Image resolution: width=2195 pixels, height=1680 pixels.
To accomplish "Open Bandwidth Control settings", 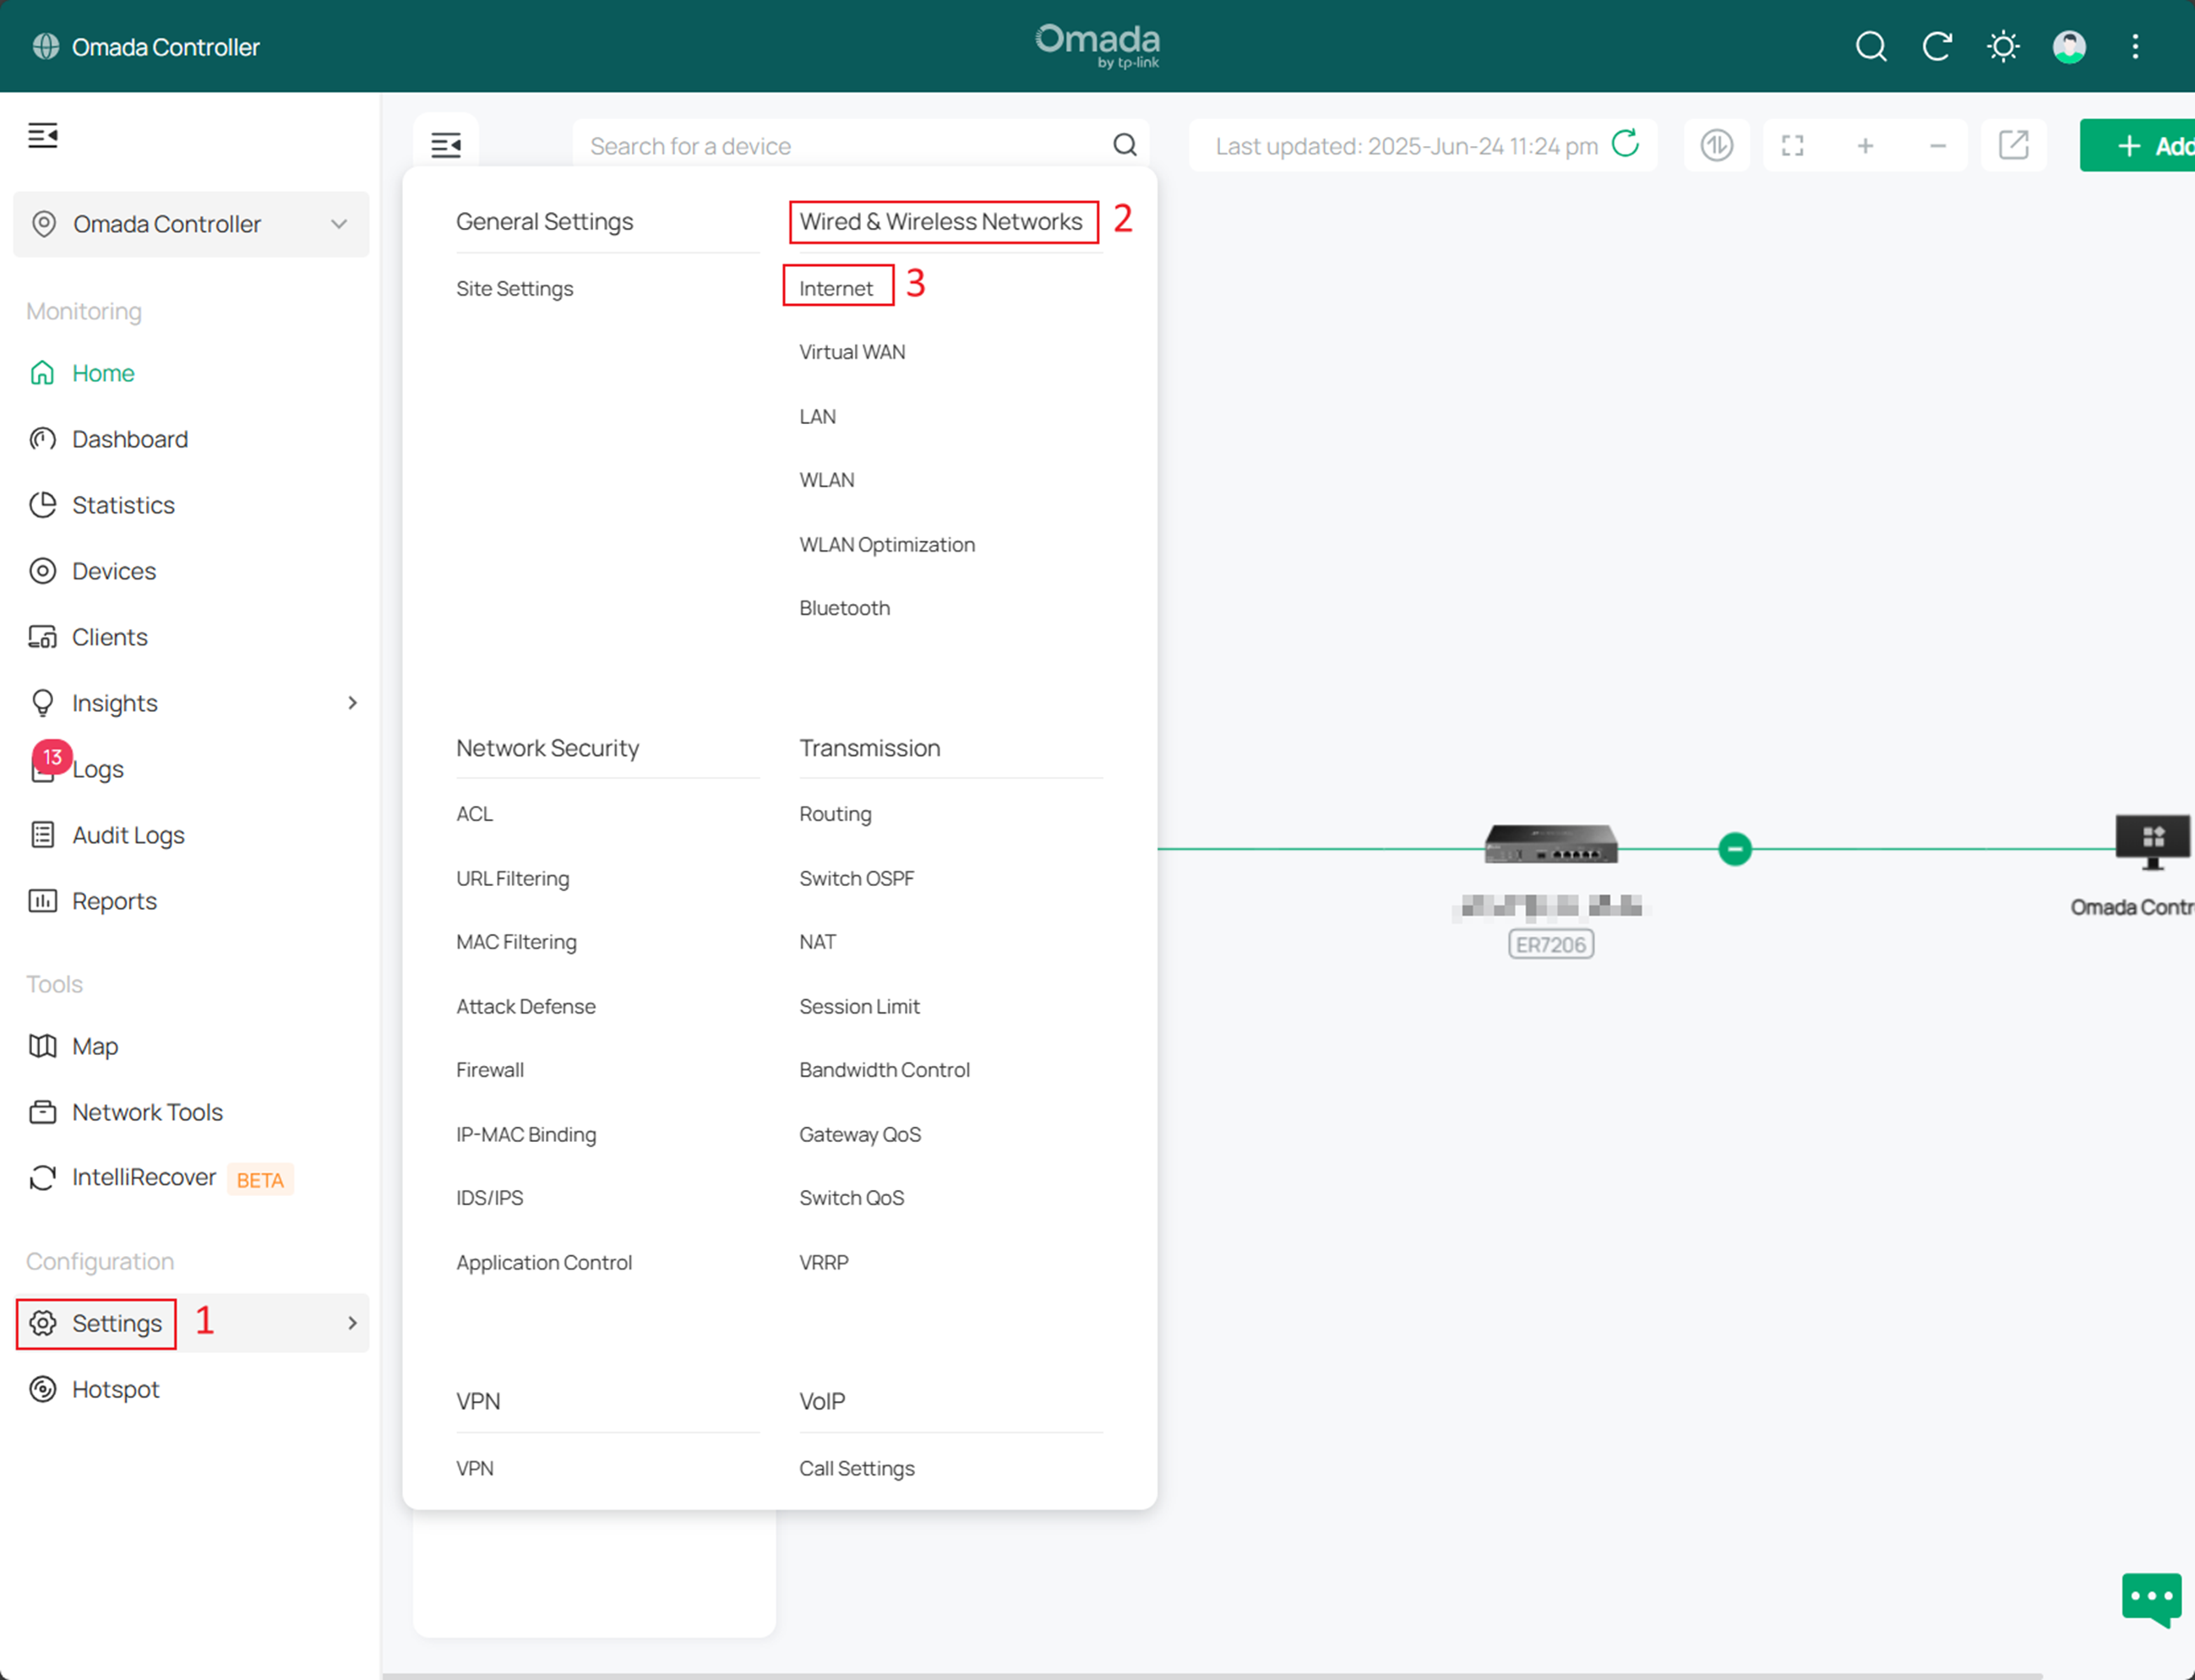I will (x=884, y=1070).
